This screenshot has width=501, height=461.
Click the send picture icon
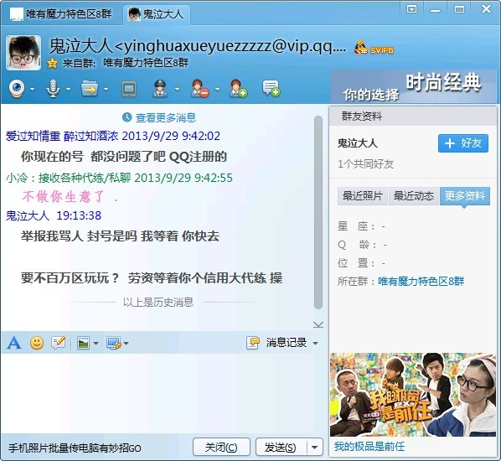(x=83, y=344)
